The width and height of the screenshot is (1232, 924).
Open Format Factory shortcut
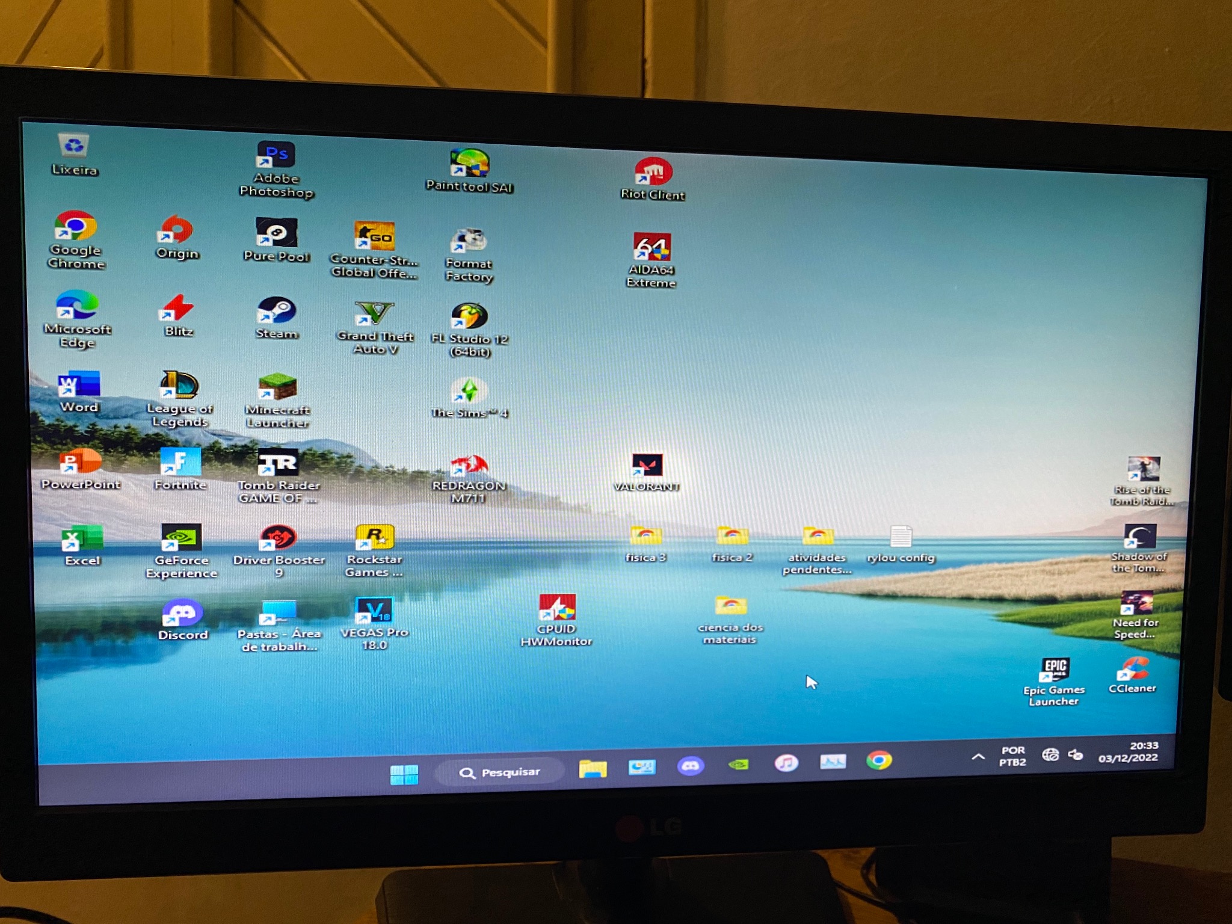469,255
